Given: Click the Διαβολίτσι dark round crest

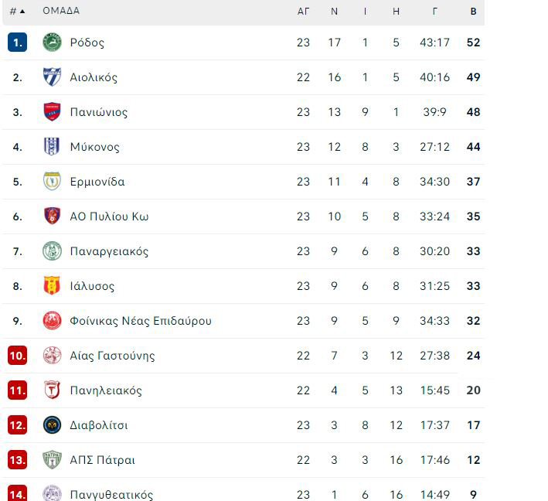Looking at the screenshot, I should coord(52,424).
